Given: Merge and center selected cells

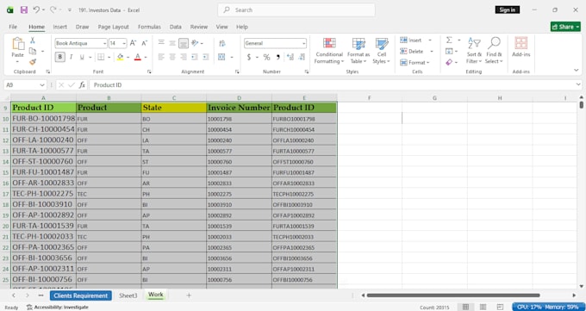Looking at the screenshot, I should pos(221,57).
